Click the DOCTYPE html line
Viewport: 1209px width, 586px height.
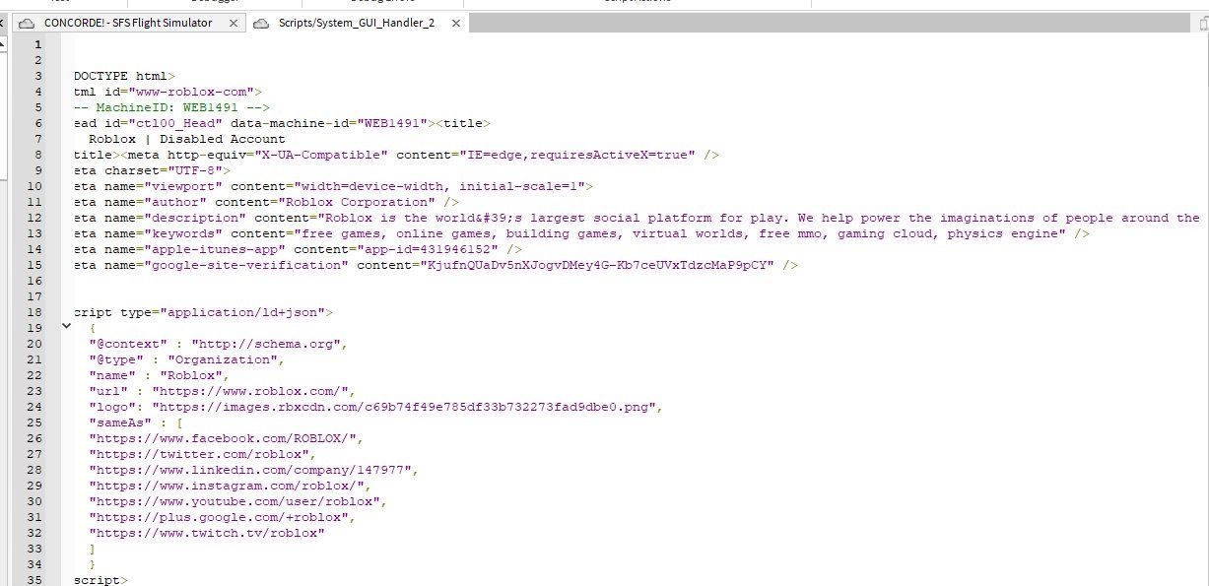coord(124,76)
